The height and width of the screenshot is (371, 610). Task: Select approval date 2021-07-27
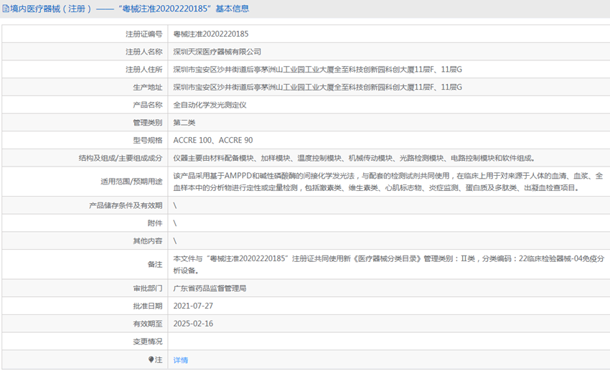tap(193, 306)
